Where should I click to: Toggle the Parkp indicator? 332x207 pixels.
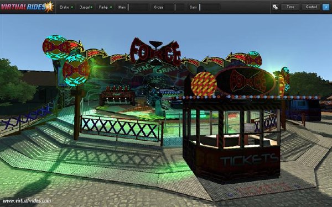105,7
